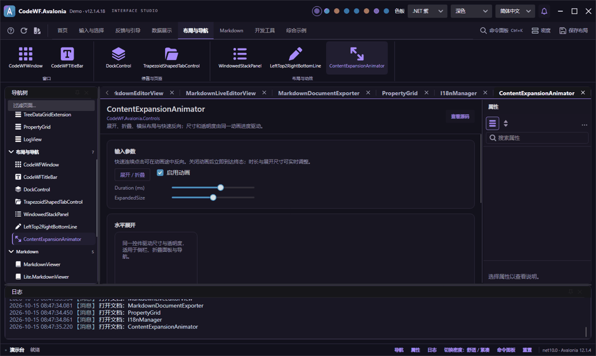Open the 命令面板 search in the toolbar
Viewport: 596px width, 356px height.
tap(501, 30)
